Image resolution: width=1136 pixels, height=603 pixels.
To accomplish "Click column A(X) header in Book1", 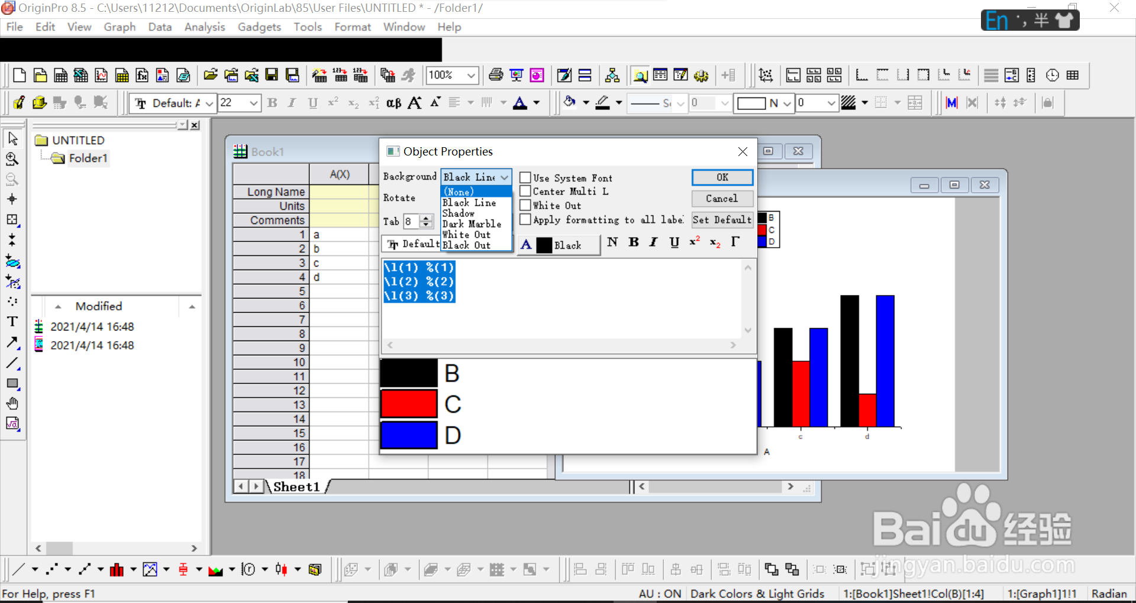I will [x=340, y=174].
